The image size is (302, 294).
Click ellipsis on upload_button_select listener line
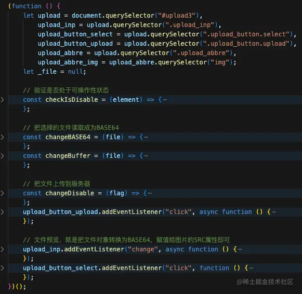click(x=251, y=268)
